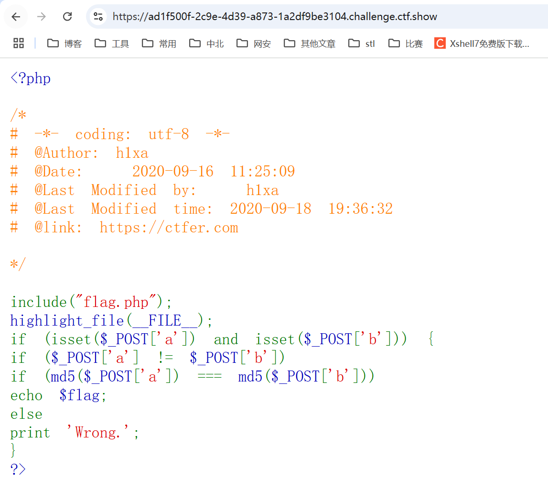Open the Xshell7免费版下载 bookmark
Image resolution: width=548 pixels, height=491 pixels.
click(x=482, y=44)
